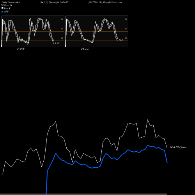
Task: Click the blue OBV line's peak
Action: pos(148,145)
